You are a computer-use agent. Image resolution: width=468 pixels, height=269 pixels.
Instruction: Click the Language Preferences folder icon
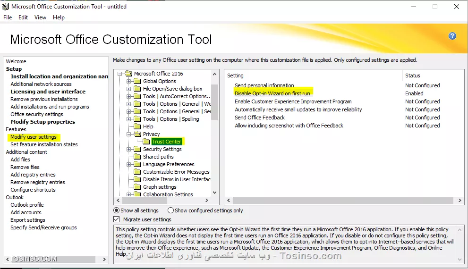tap(137, 164)
